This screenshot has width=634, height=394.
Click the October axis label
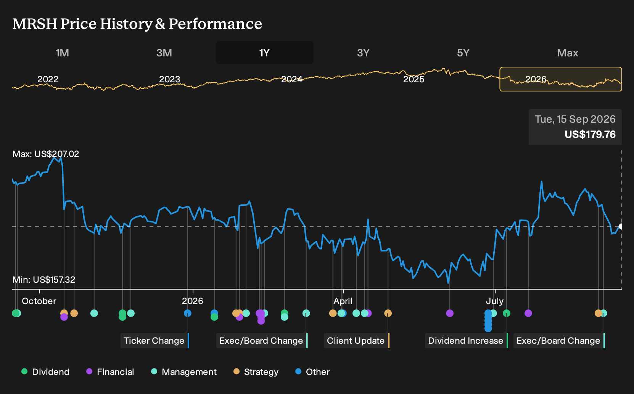click(39, 301)
